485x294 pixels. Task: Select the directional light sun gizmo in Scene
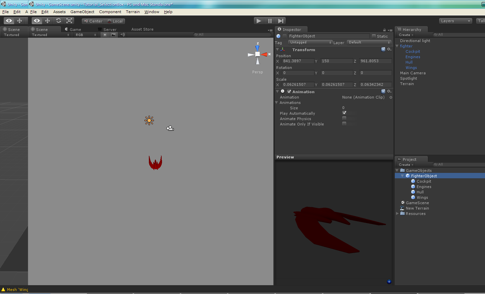tap(149, 120)
